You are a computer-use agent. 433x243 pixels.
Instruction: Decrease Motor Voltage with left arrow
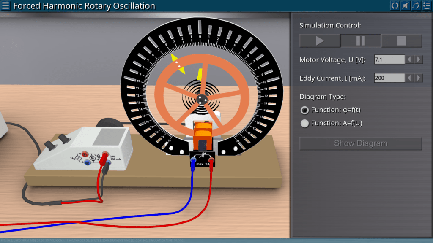[409, 59]
